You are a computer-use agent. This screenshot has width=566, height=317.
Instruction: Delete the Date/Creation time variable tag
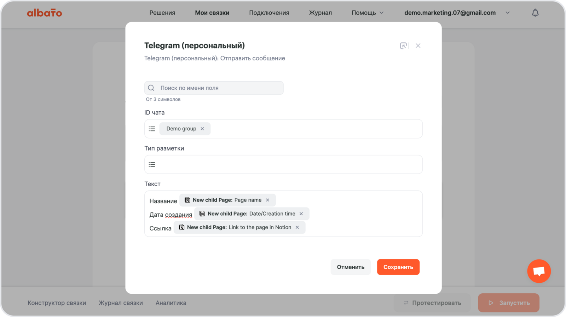point(301,214)
